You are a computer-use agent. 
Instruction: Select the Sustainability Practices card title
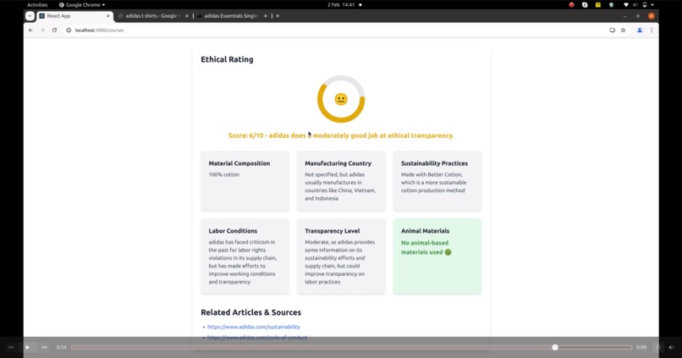click(x=435, y=163)
